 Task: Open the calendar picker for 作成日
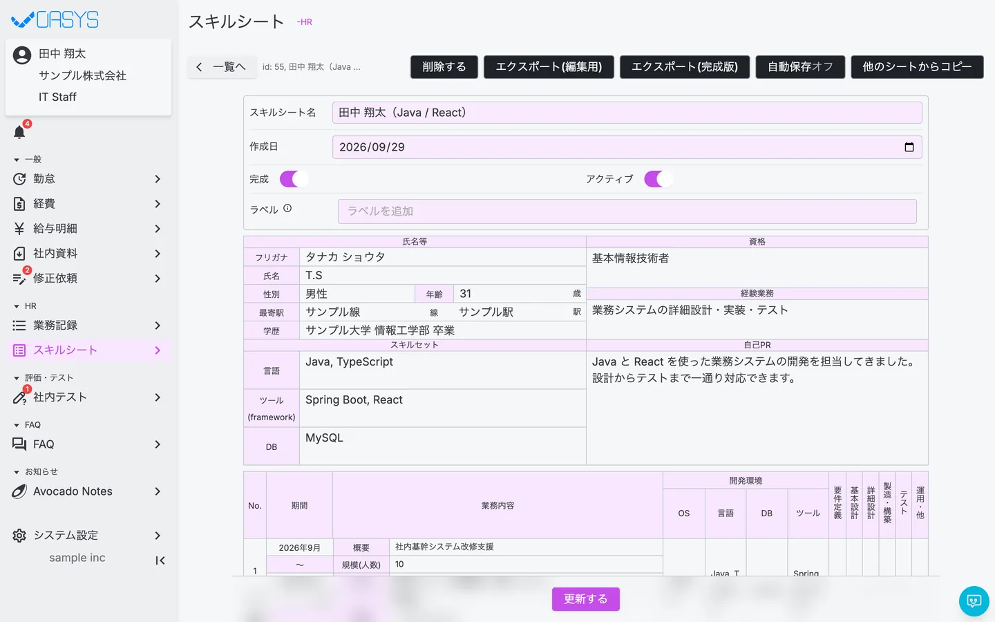(x=909, y=147)
